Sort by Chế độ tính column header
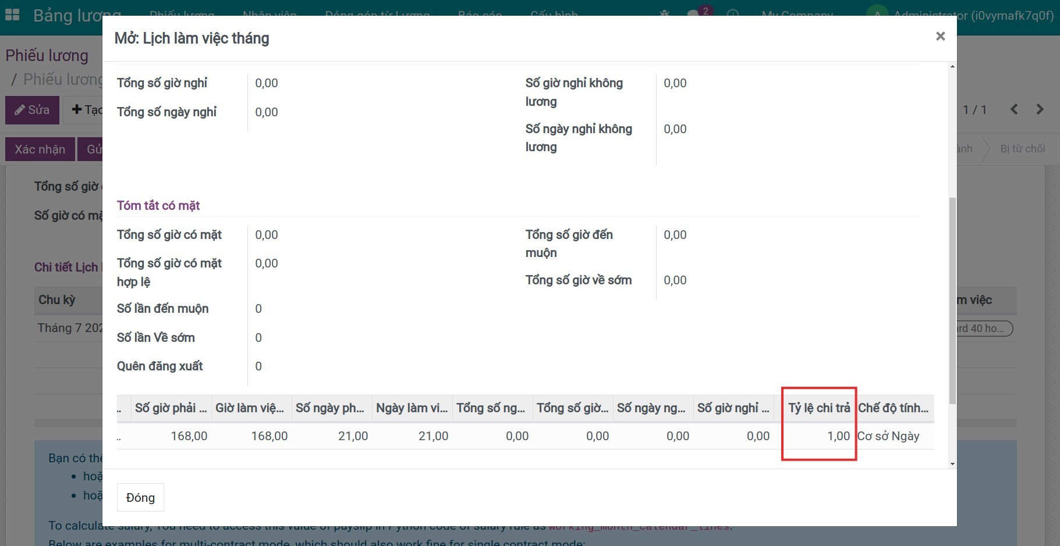This screenshot has height=546, width=1060. tap(893, 408)
